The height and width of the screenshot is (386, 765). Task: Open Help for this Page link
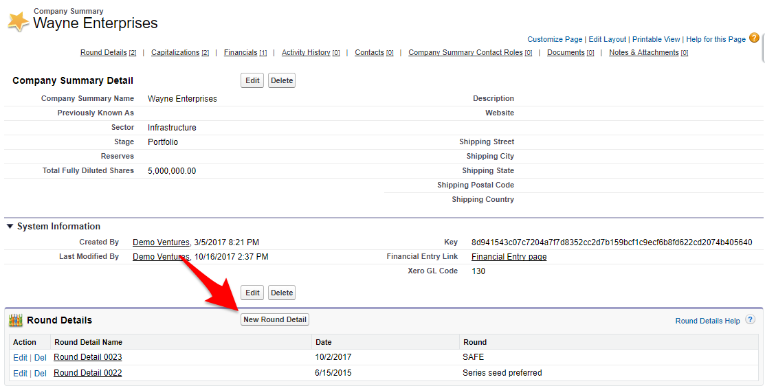coord(716,39)
